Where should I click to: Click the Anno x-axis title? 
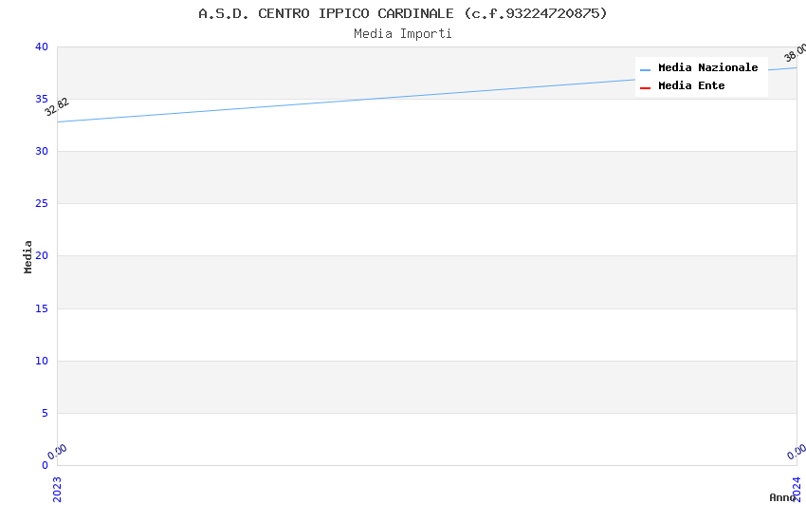point(782,497)
